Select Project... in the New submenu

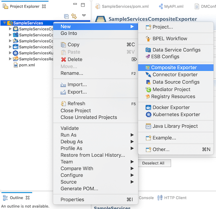coord(176,27)
